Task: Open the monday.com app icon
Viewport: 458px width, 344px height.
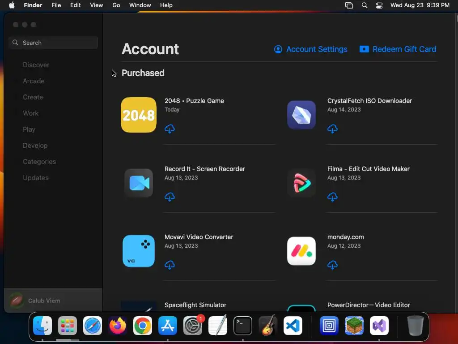Action: coord(301,251)
